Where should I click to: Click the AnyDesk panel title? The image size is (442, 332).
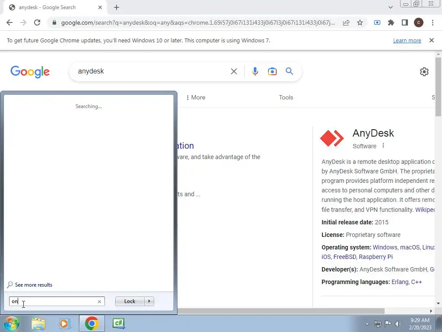coord(373,133)
